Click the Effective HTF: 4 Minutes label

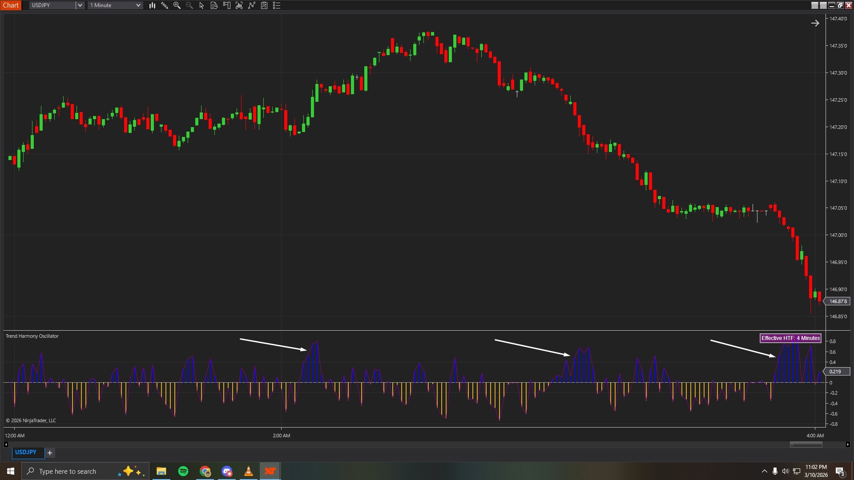click(x=790, y=338)
